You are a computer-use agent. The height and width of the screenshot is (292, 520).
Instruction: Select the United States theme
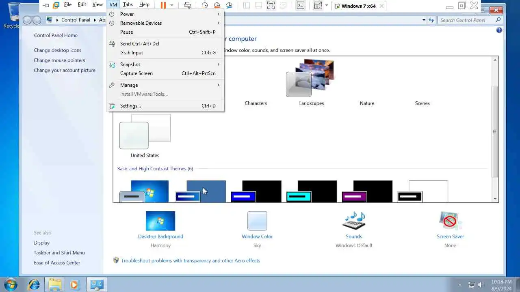[145, 136]
